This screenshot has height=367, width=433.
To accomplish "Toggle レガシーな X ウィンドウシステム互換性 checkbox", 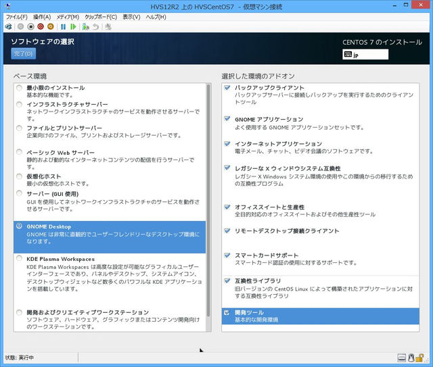I will point(227,168).
